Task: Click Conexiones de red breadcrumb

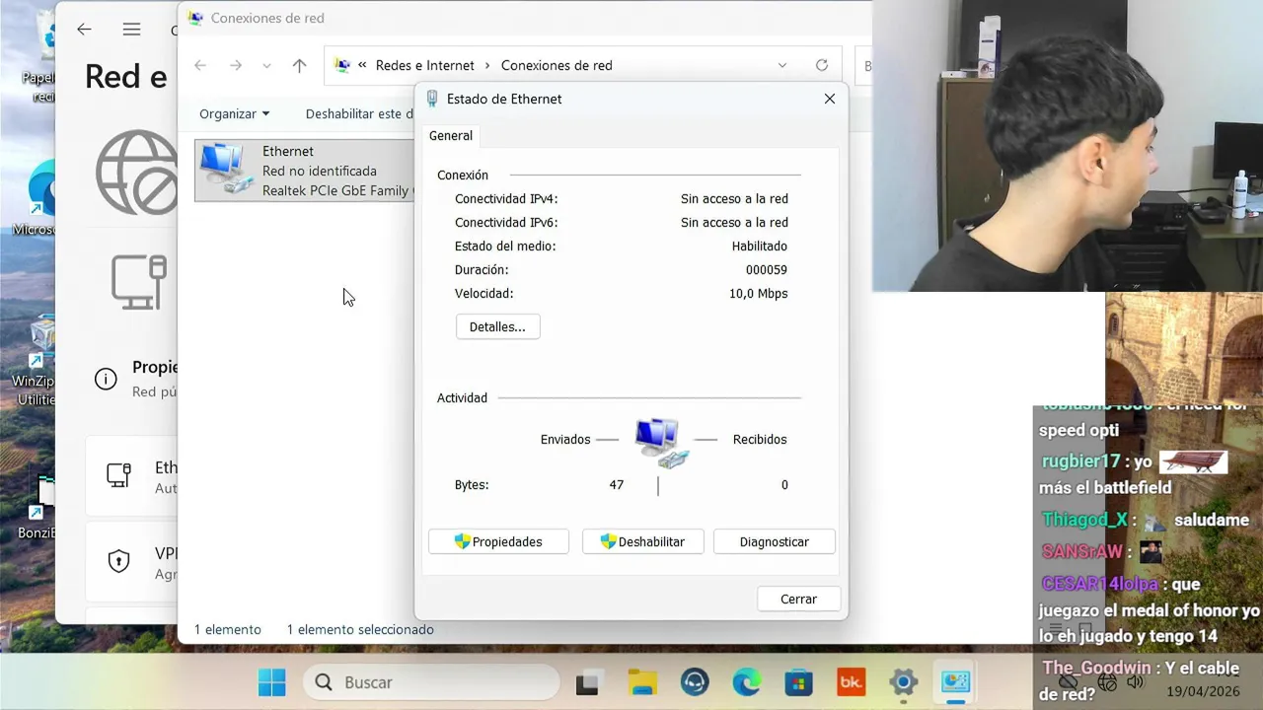Action: [557, 65]
